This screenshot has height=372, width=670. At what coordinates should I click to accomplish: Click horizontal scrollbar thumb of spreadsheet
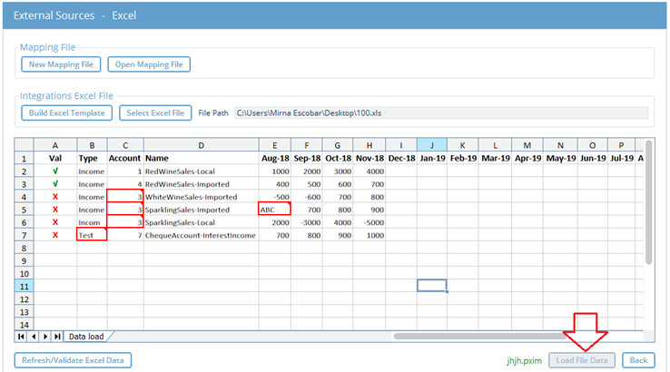click(x=472, y=337)
